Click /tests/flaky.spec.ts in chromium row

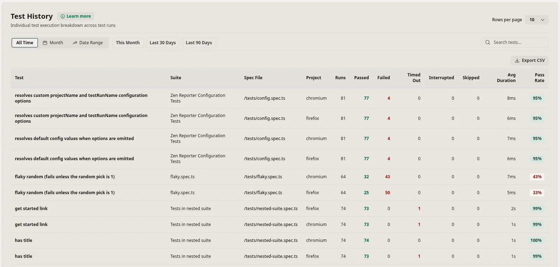[x=263, y=177]
